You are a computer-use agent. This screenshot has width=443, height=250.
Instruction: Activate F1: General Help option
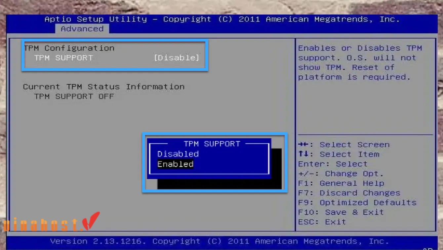pos(341,183)
